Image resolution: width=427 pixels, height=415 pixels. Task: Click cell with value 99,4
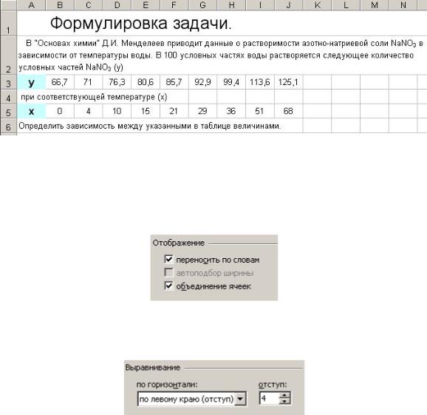tap(231, 82)
